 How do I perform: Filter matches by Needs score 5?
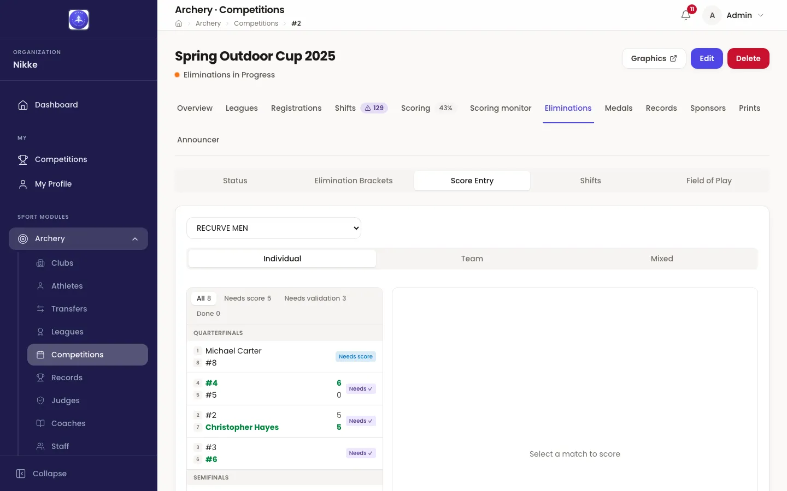(248, 298)
